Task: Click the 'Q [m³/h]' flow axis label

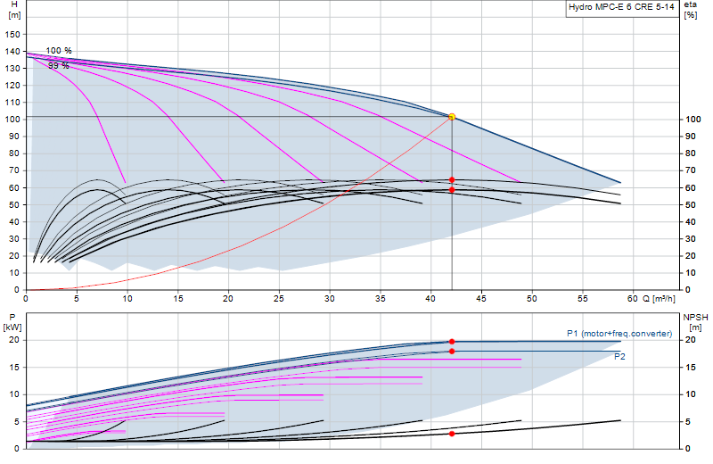Action: pyautogui.click(x=659, y=299)
